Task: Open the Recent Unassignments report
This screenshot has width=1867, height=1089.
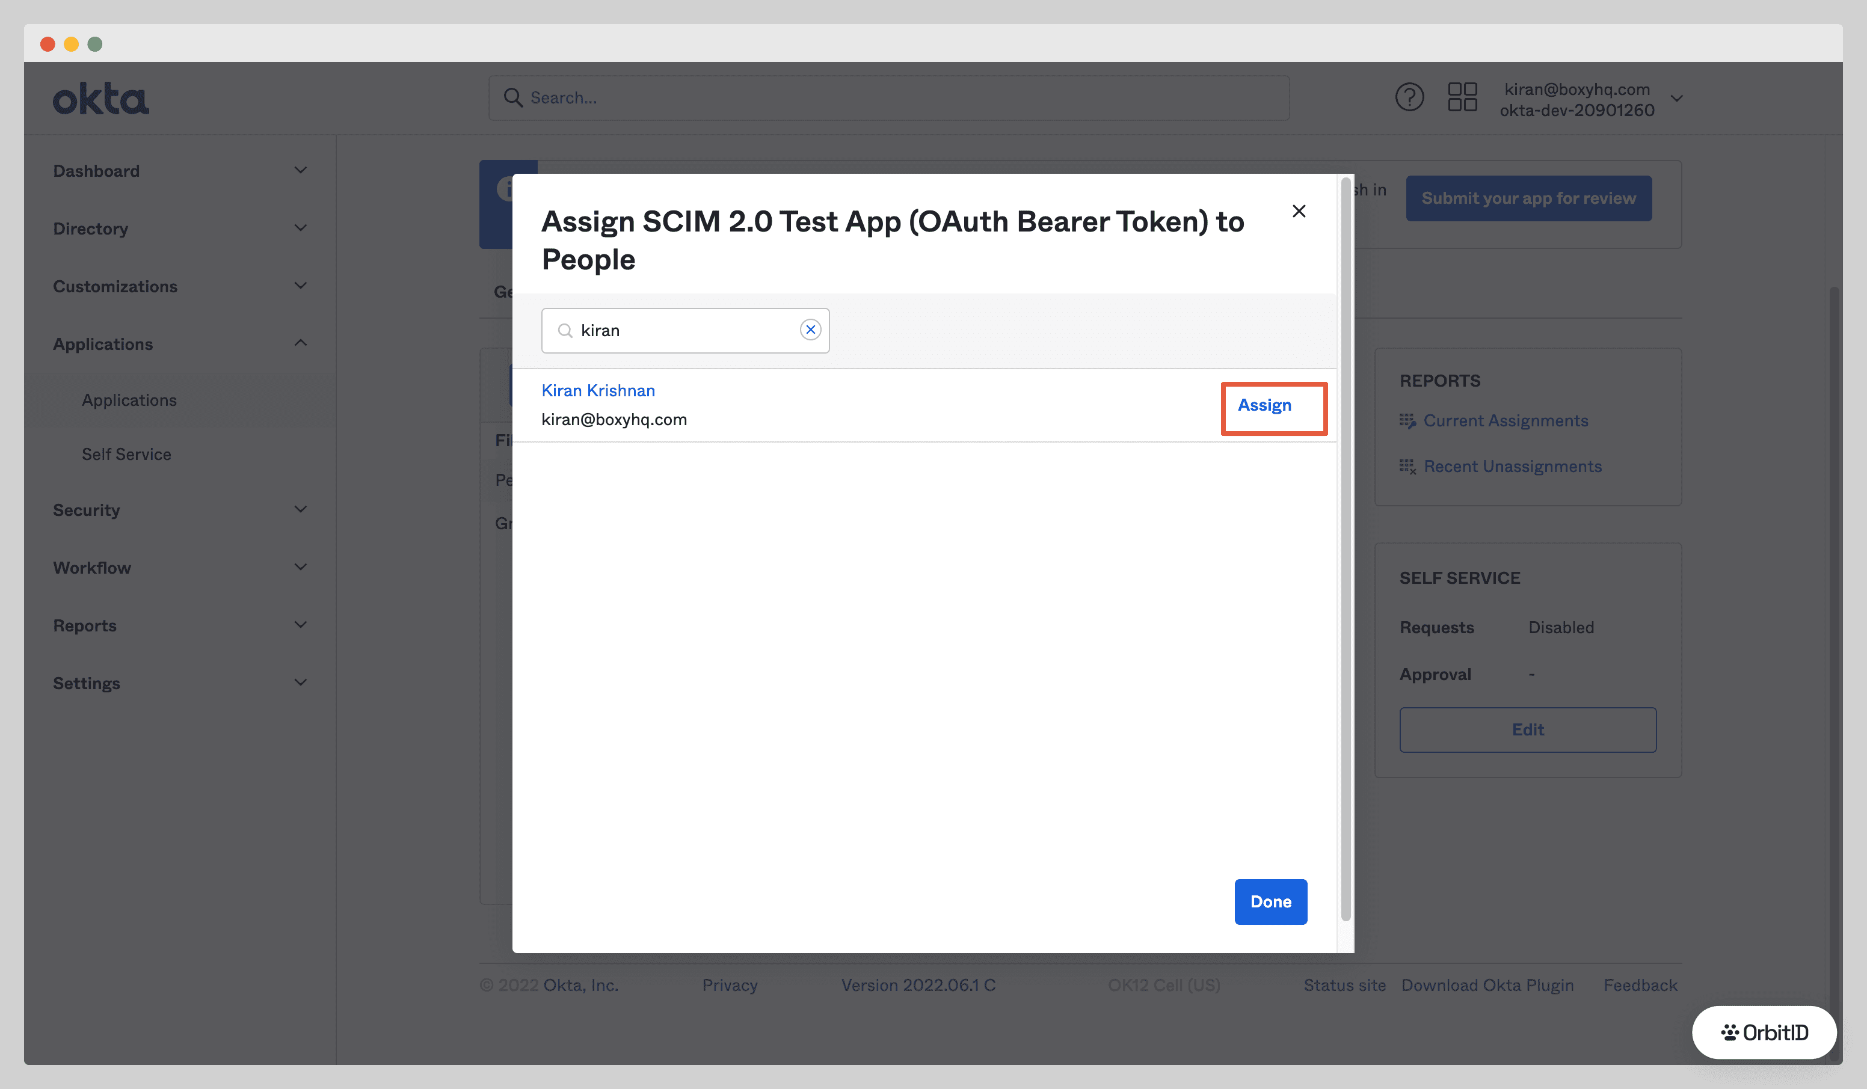Action: 1512,467
